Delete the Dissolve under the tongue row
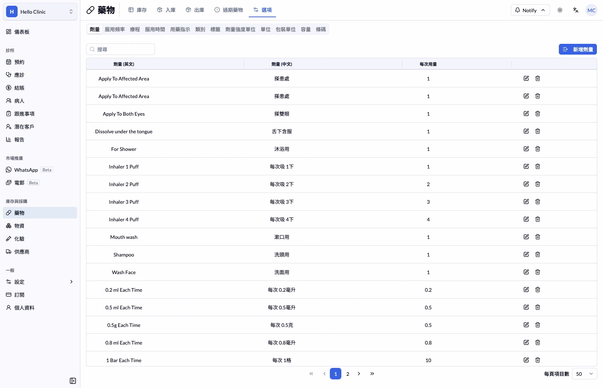The height and width of the screenshot is (388, 603). [x=538, y=131]
